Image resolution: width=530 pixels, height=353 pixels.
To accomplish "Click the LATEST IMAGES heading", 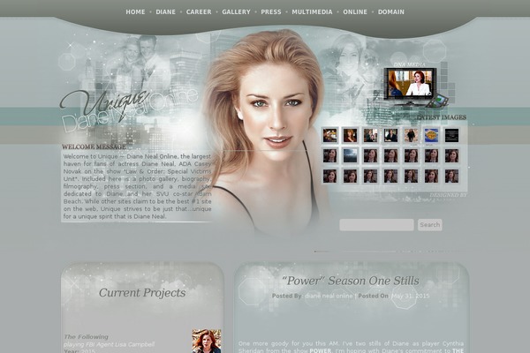I will pyautogui.click(x=442, y=117).
